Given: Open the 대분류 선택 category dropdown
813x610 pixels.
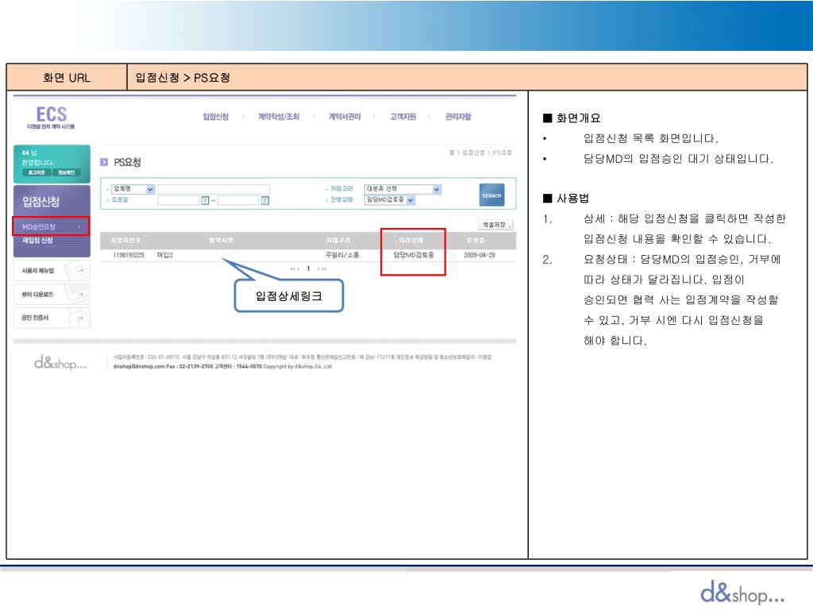Looking at the screenshot, I should pos(403,189).
